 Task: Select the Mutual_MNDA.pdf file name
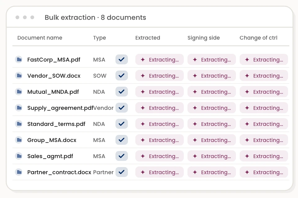[53, 92]
